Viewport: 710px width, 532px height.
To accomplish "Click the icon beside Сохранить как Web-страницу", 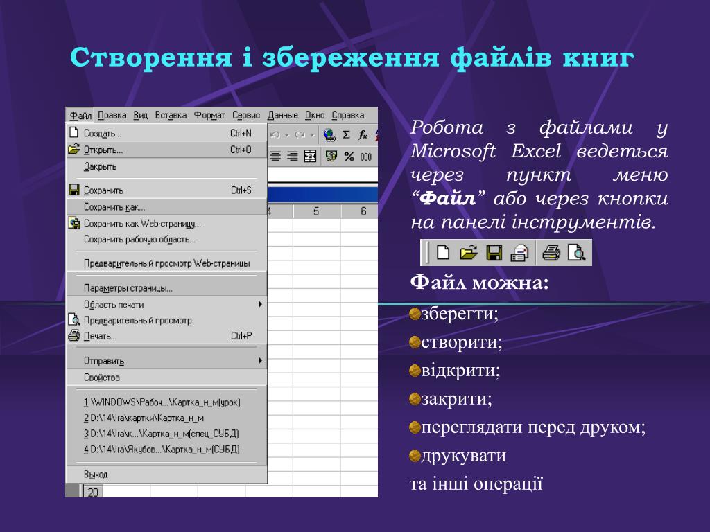I will coord(73,223).
